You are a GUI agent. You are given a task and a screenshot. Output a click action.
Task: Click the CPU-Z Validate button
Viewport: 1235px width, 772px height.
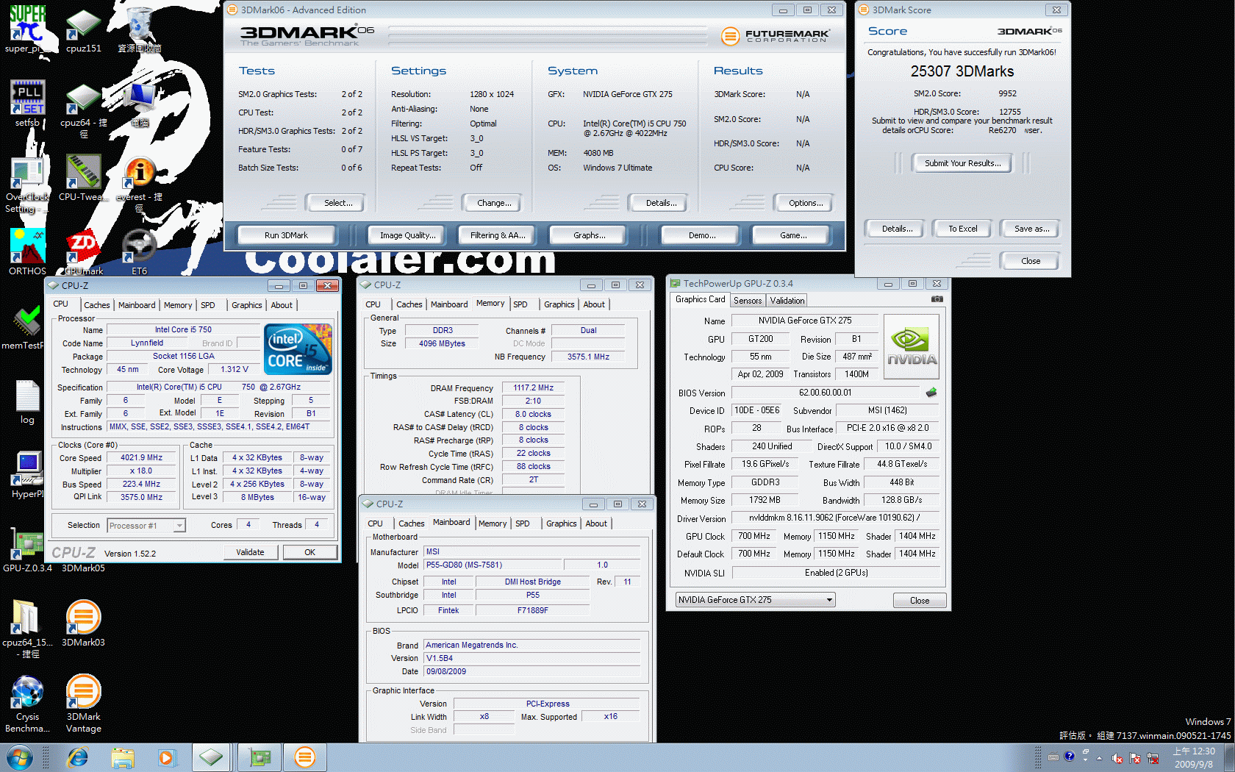pyautogui.click(x=250, y=552)
